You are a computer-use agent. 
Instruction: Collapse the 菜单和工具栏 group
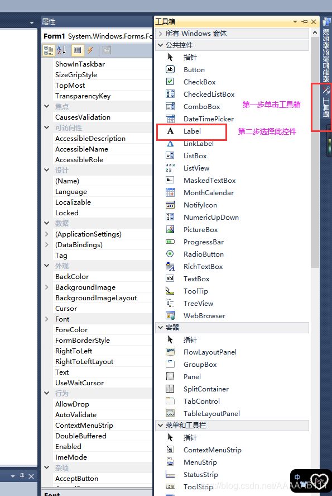click(x=160, y=426)
